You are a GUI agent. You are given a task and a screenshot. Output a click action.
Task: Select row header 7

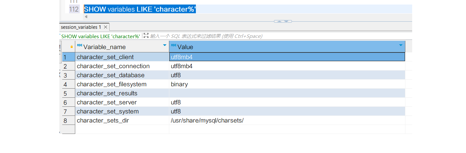[68, 111]
